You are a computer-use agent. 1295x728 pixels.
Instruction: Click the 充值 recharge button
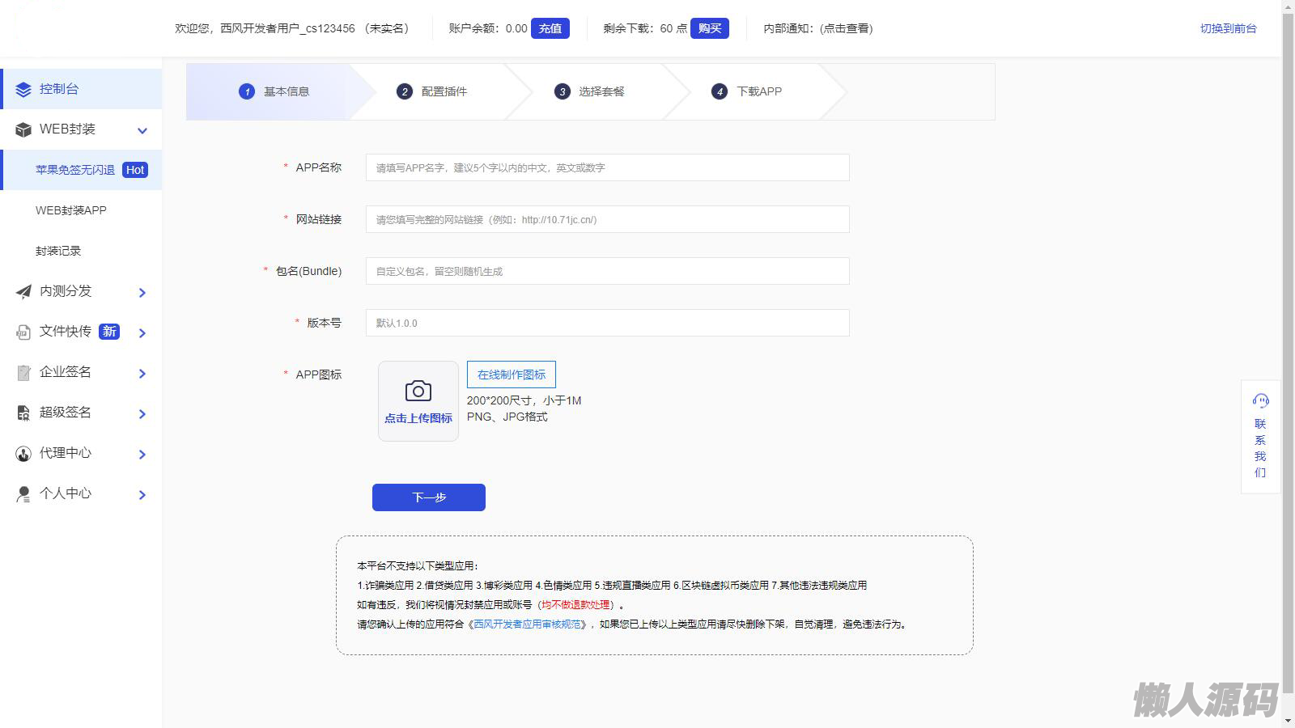[550, 28]
